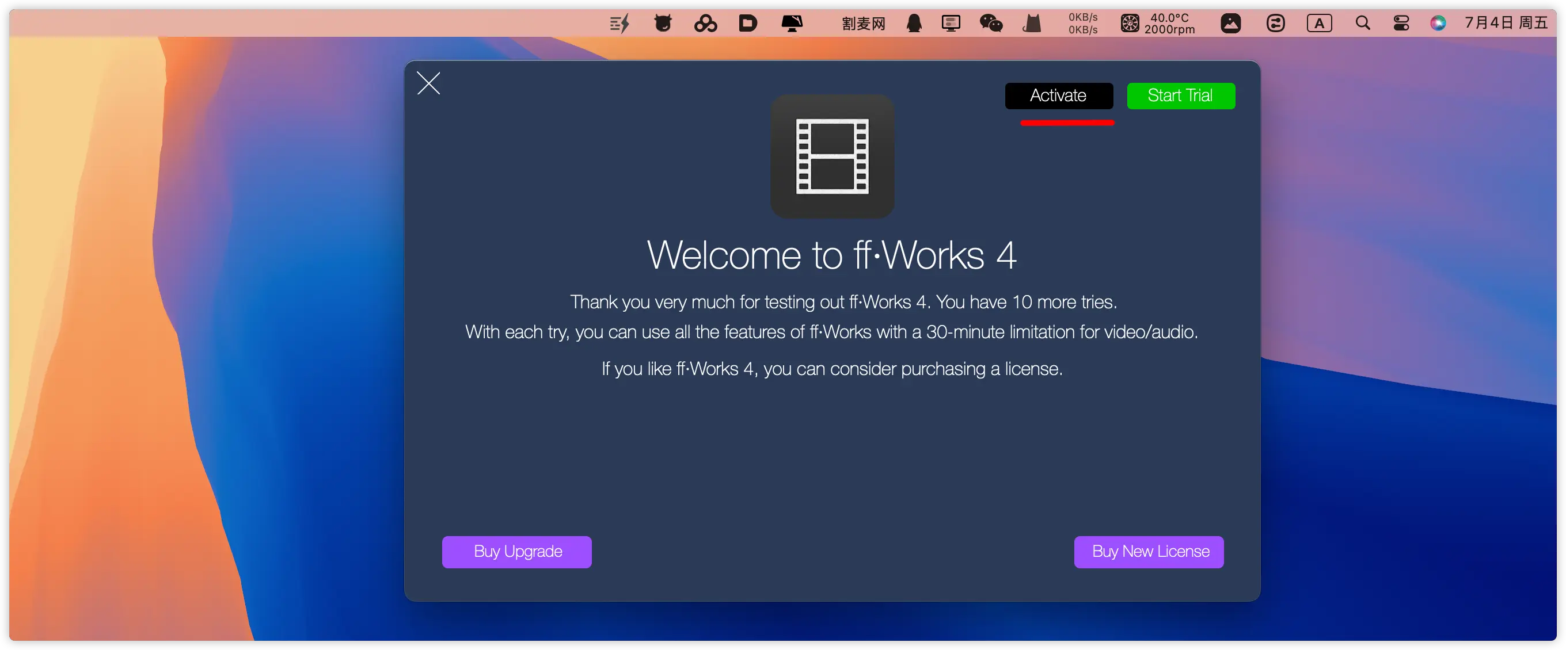This screenshot has height=650, width=1566.
Task: Click Buy Upgrade button
Action: pyautogui.click(x=517, y=552)
